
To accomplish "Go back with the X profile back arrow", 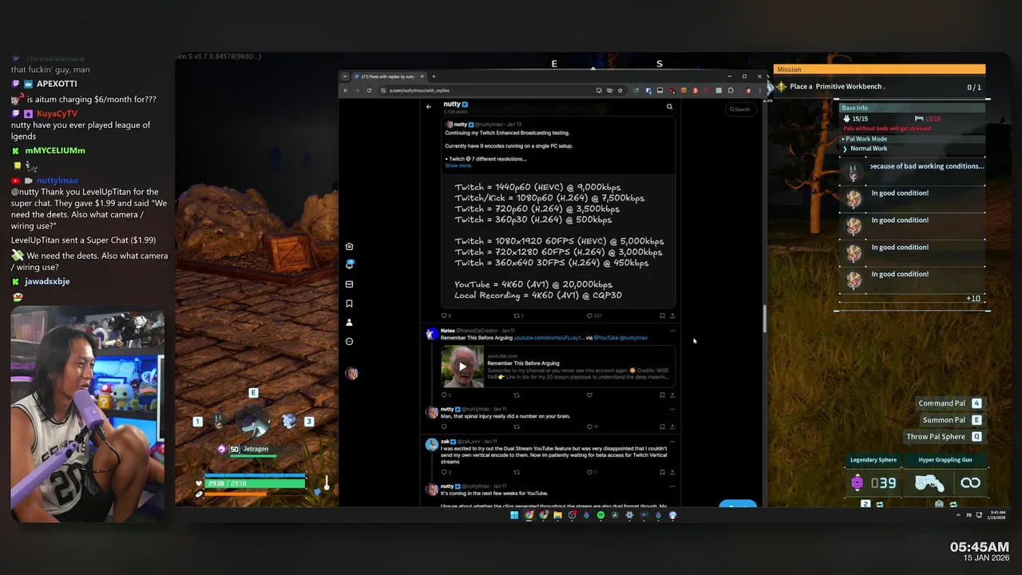I will pyautogui.click(x=429, y=106).
